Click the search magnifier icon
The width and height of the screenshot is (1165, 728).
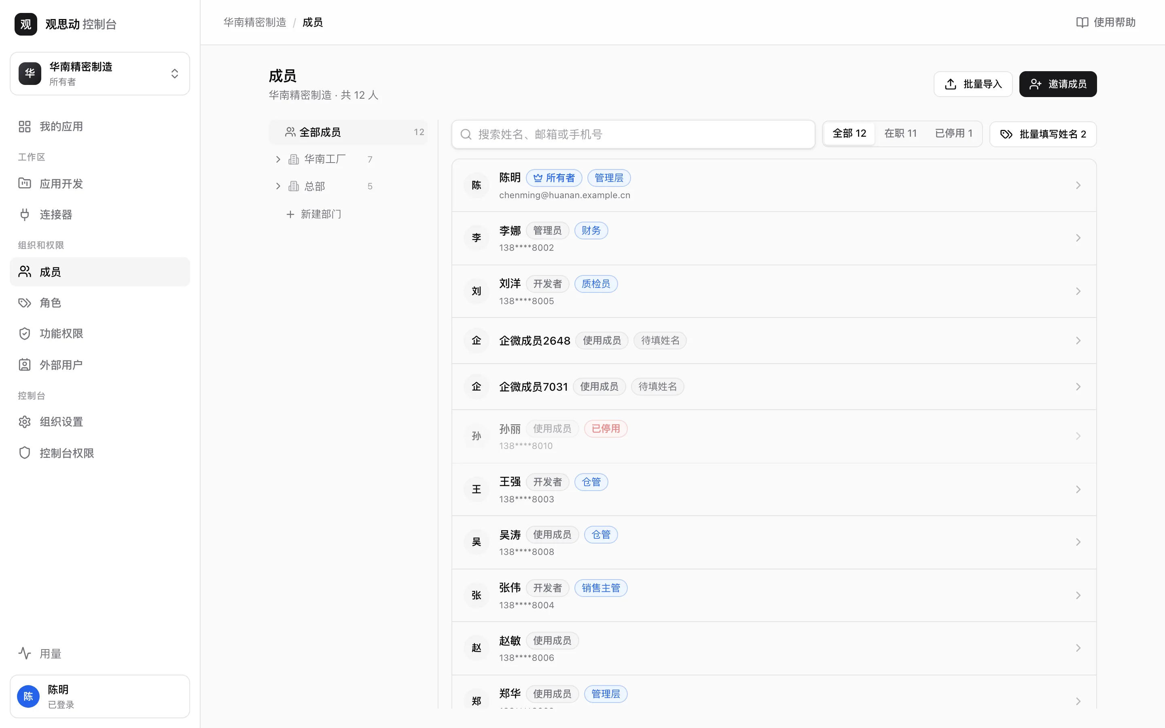click(x=466, y=134)
